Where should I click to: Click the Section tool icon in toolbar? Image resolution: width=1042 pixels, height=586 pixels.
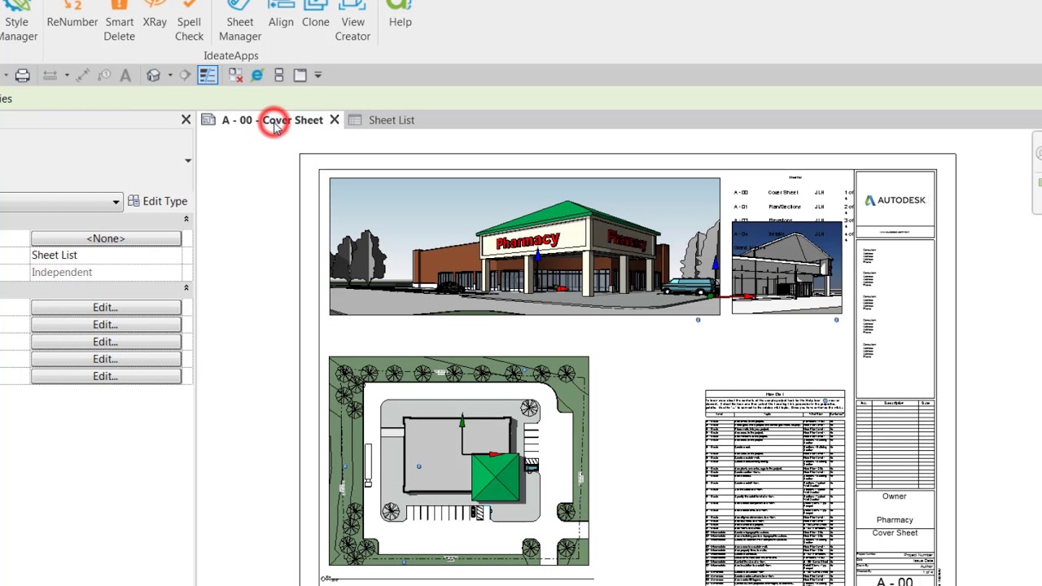pos(186,75)
